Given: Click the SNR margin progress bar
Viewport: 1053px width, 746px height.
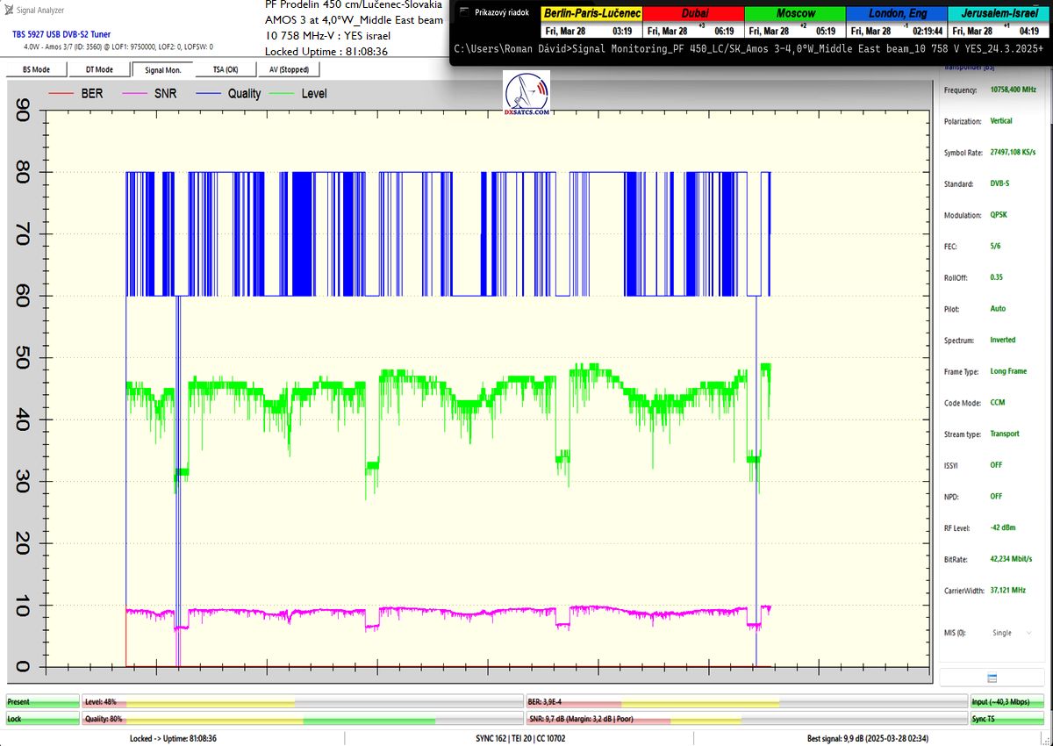Looking at the screenshot, I should 746,719.
